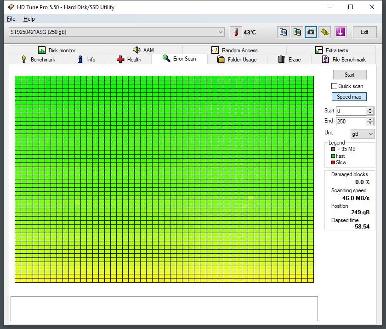Click the 0.0 % damaged blocks value
Viewport: 386px width, 329px height.
pos(362,182)
